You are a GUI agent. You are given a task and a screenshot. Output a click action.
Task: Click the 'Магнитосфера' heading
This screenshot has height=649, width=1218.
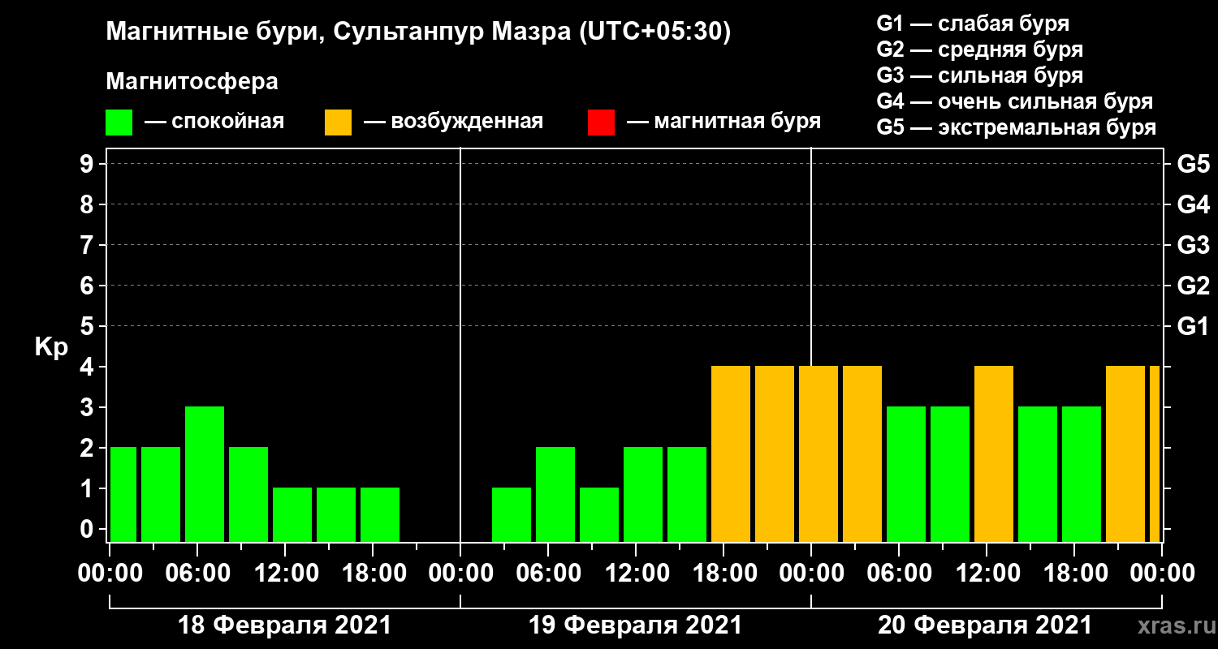(x=192, y=82)
